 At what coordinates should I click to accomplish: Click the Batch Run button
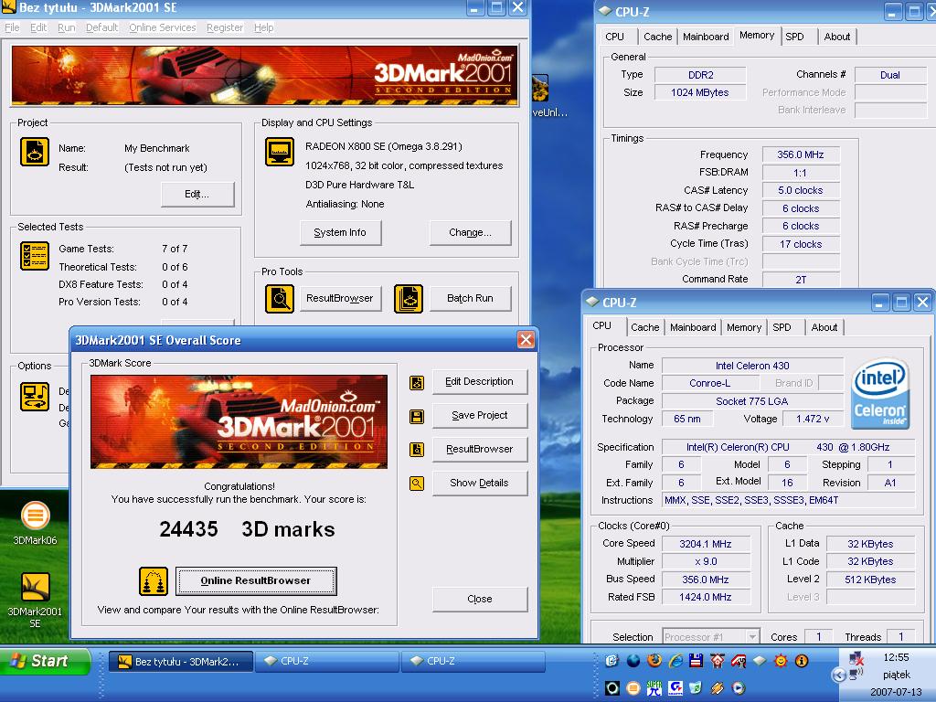pos(470,299)
